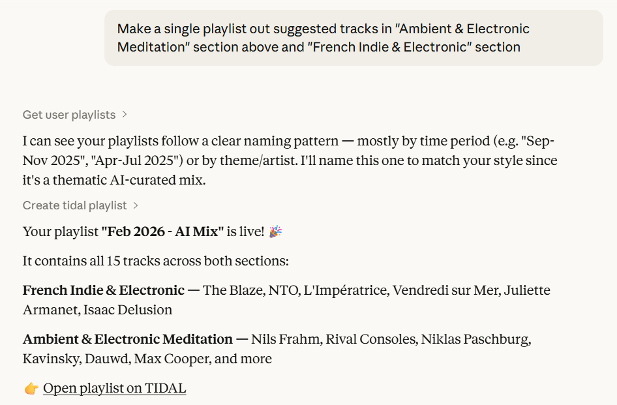Expand the Get user playlists chevron

[125, 115]
